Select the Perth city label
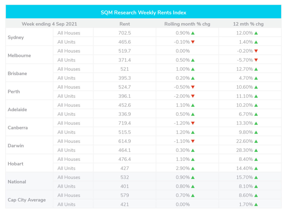287x213 pixels. [x=14, y=92]
